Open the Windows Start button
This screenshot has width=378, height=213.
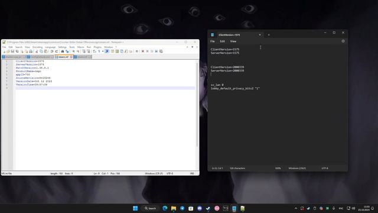(135, 208)
